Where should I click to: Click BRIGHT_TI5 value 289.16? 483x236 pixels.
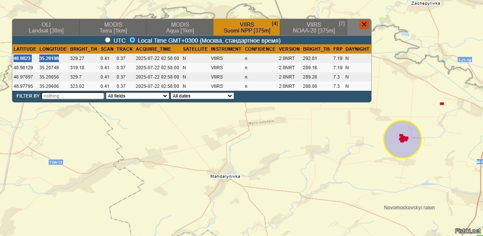(x=310, y=68)
